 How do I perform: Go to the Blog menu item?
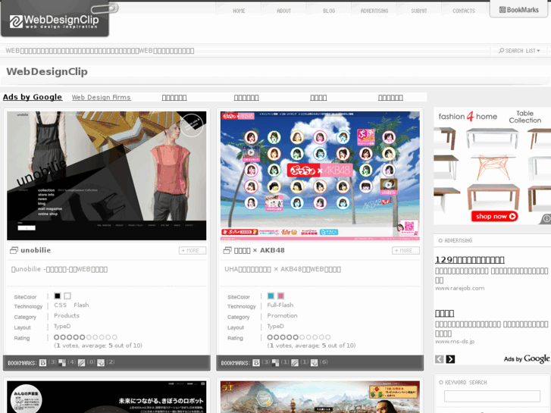pyautogui.click(x=329, y=11)
